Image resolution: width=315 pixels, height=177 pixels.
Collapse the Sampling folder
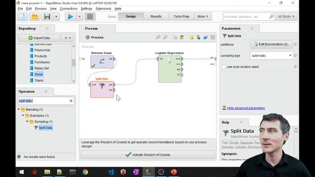point(27,121)
